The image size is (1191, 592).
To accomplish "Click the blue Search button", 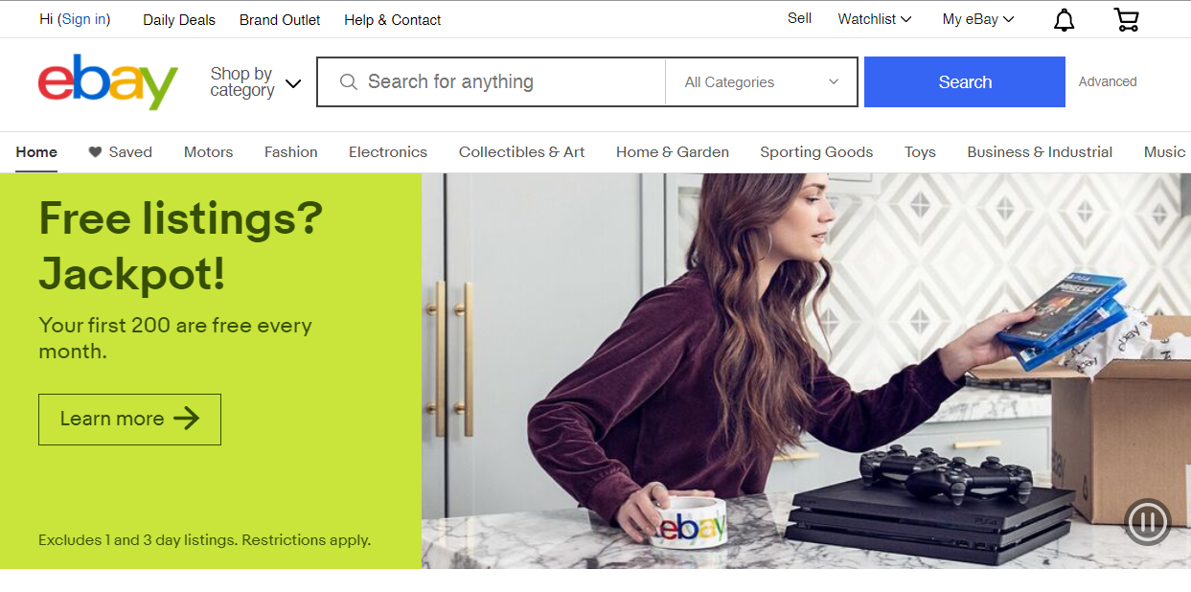I will (965, 82).
